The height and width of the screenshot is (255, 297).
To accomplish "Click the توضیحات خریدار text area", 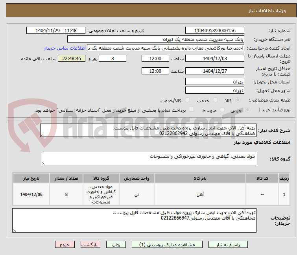I will click(134, 220).
